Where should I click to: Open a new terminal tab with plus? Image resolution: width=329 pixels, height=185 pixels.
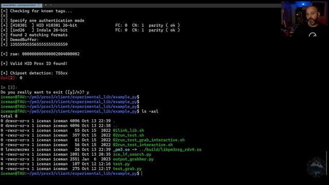[46, 5]
